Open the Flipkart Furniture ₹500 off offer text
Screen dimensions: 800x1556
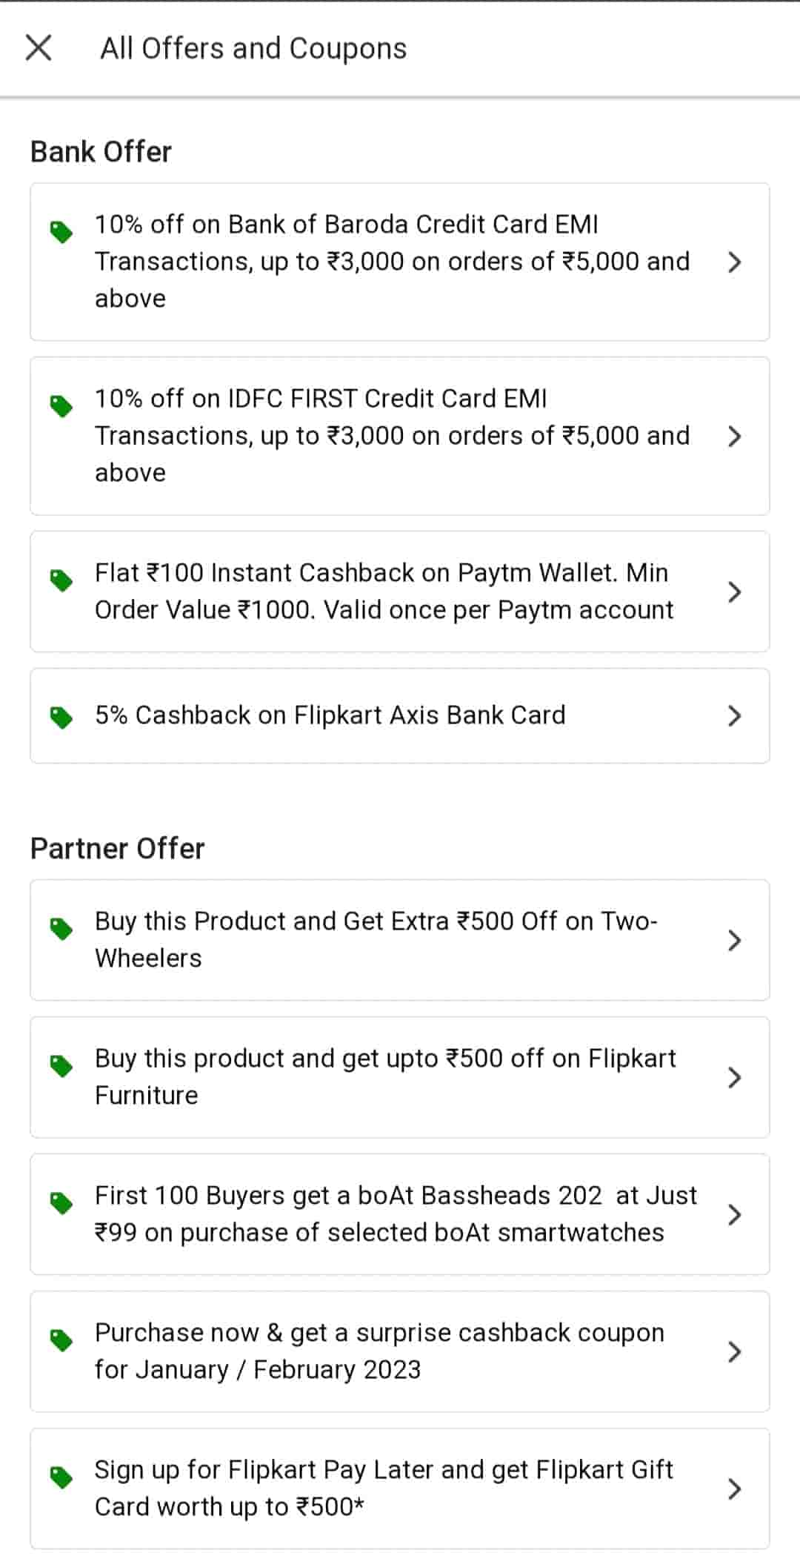385,1076
